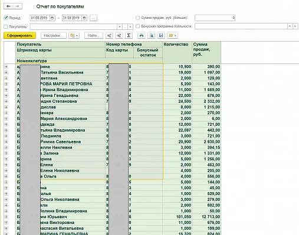The height and width of the screenshot is (235, 299).
Task: Focus the Покупатель text field
Action: tap(74, 26)
